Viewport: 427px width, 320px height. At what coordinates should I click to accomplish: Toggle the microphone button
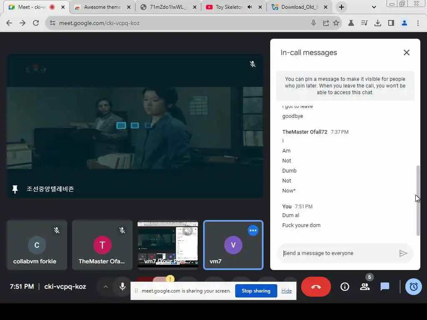(x=123, y=287)
